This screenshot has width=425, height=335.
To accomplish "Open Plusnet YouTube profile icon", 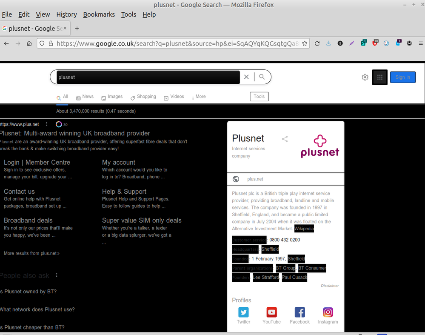I will click(271, 312).
